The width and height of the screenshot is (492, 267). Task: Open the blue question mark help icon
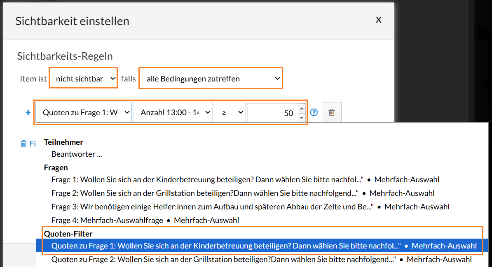pyautogui.click(x=314, y=112)
